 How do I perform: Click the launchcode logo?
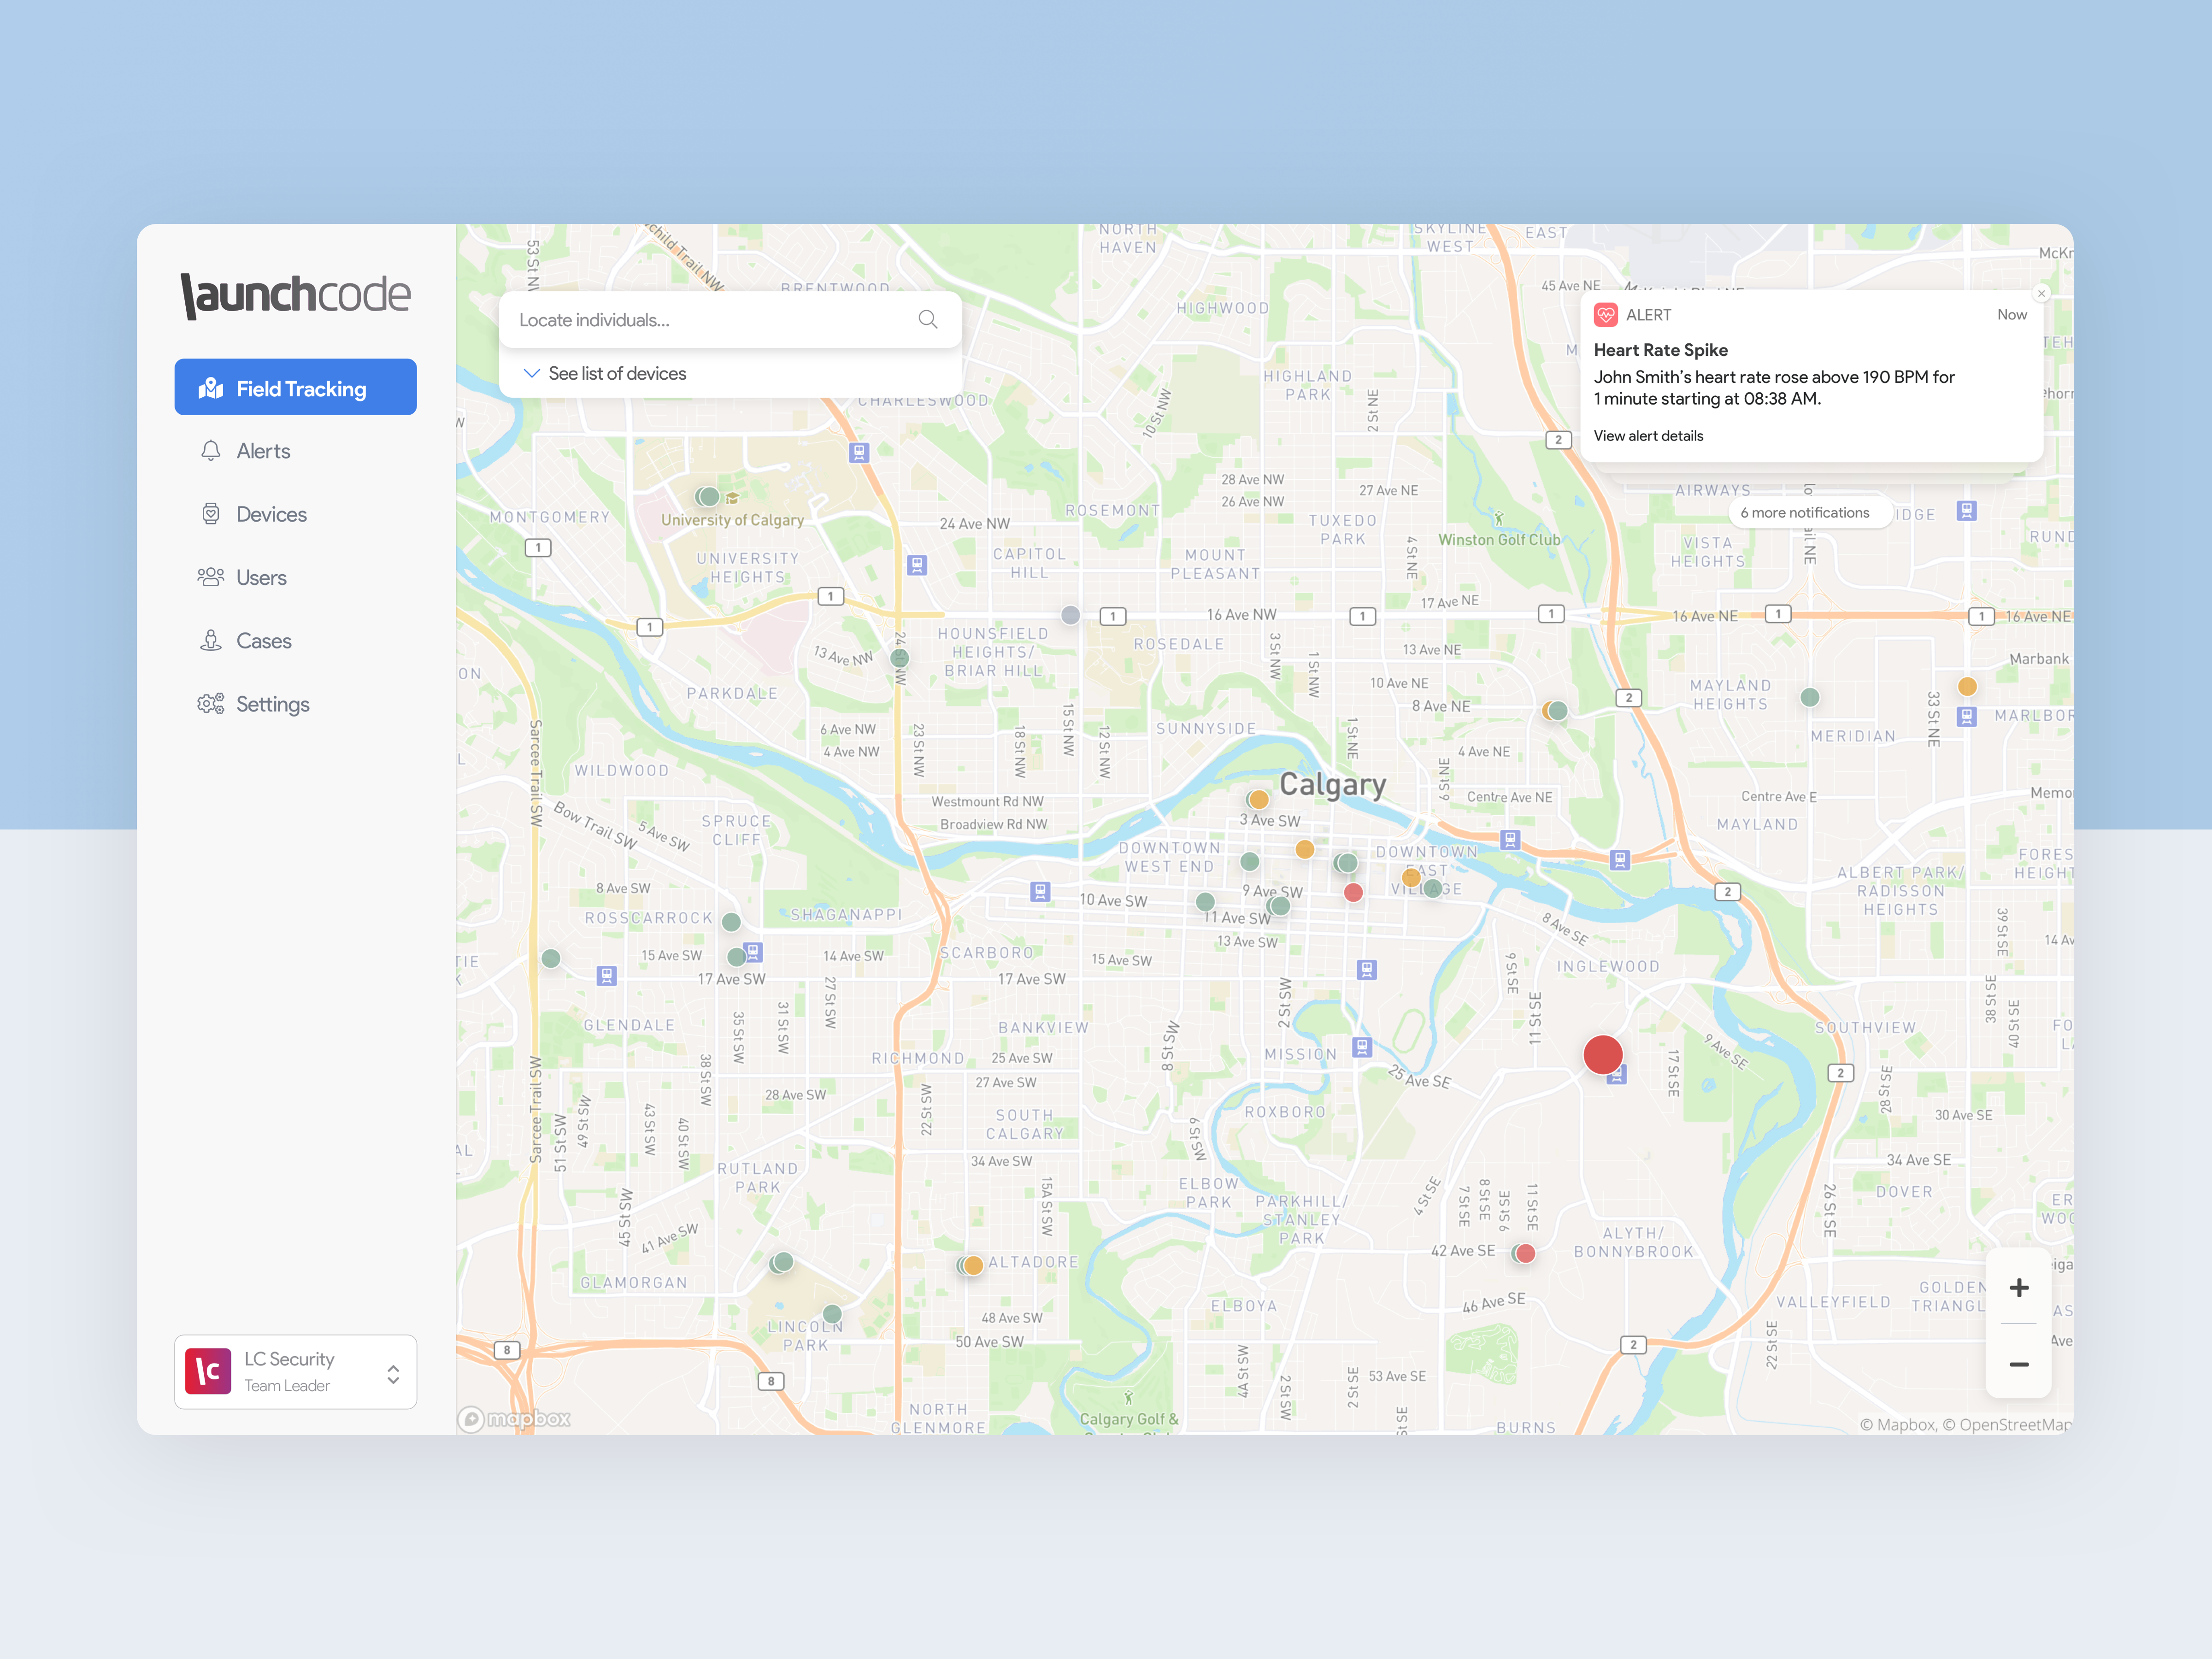pos(295,295)
